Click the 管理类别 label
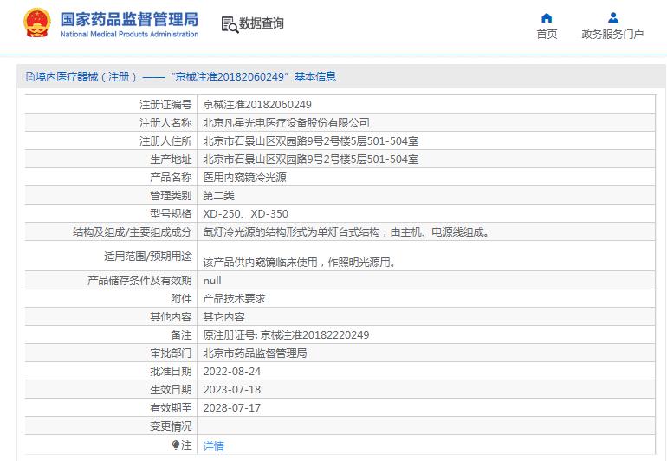 (x=171, y=195)
